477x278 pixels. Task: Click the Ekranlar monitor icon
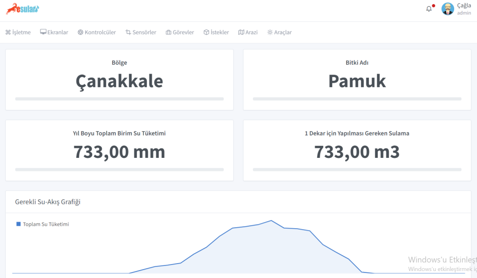point(43,33)
